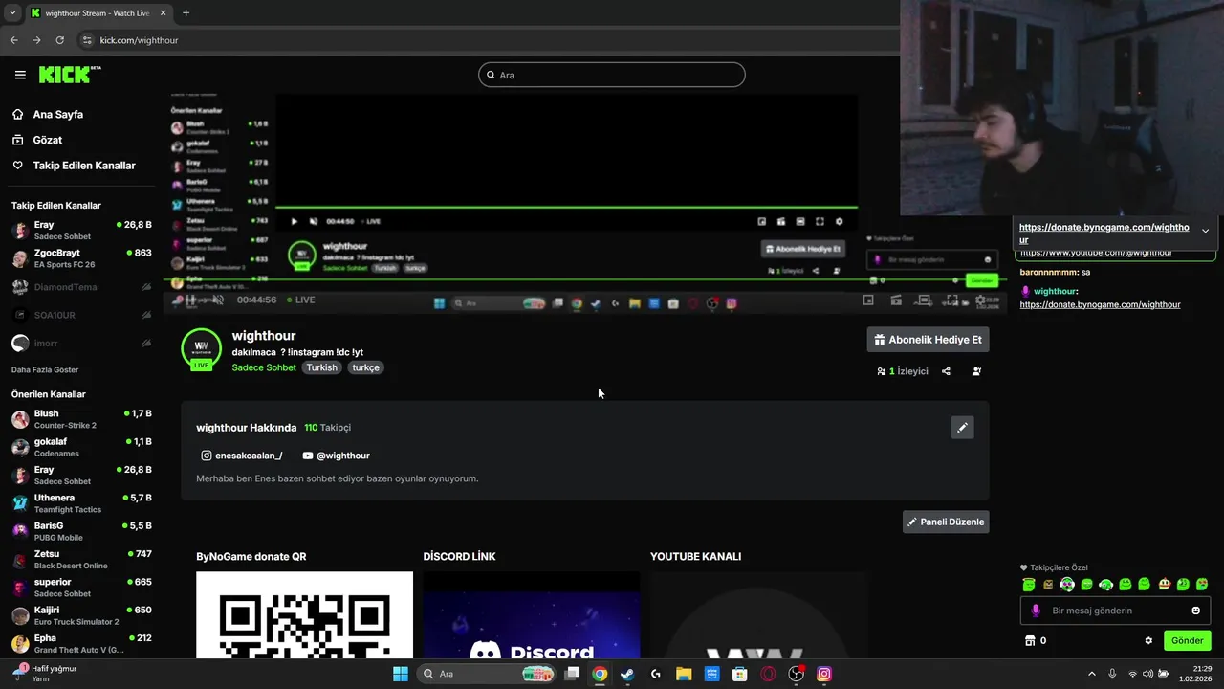Share the wighthour stream
The width and height of the screenshot is (1224, 689).
pos(946,371)
